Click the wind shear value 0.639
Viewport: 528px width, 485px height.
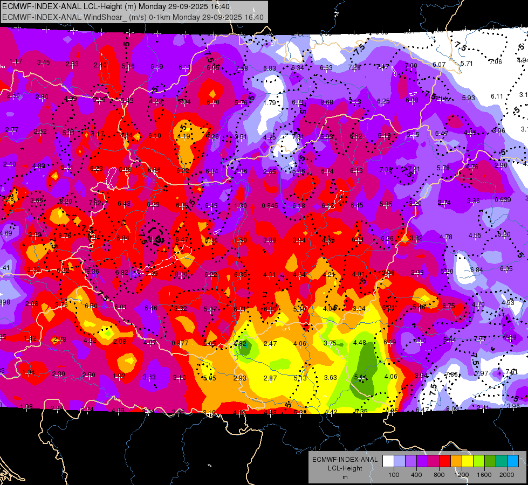tap(503, 199)
